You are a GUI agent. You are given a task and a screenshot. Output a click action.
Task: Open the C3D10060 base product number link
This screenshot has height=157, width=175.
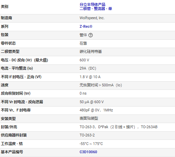click(x=88, y=152)
